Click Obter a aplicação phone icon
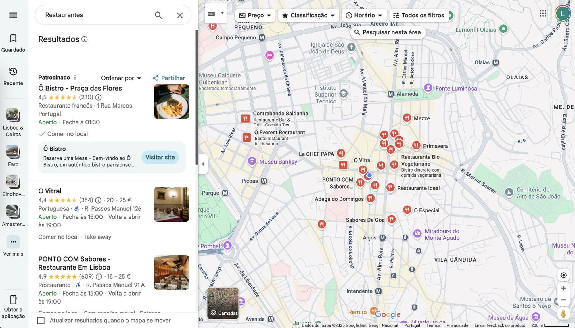This screenshot has width=575, height=328. (x=13, y=300)
